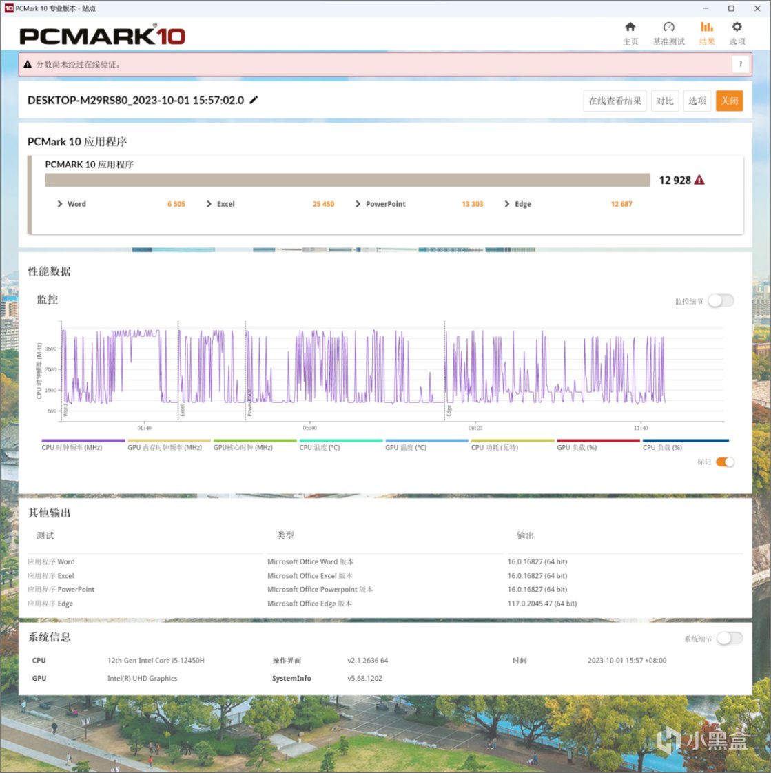Click the pencil icon to rename result
This screenshot has height=773, width=771.
point(254,100)
